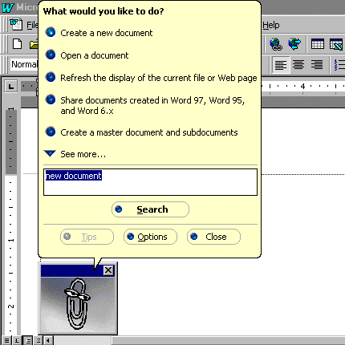This screenshot has height=345, width=345.
Task: Choose Create a master document topic
Action: point(141,132)
